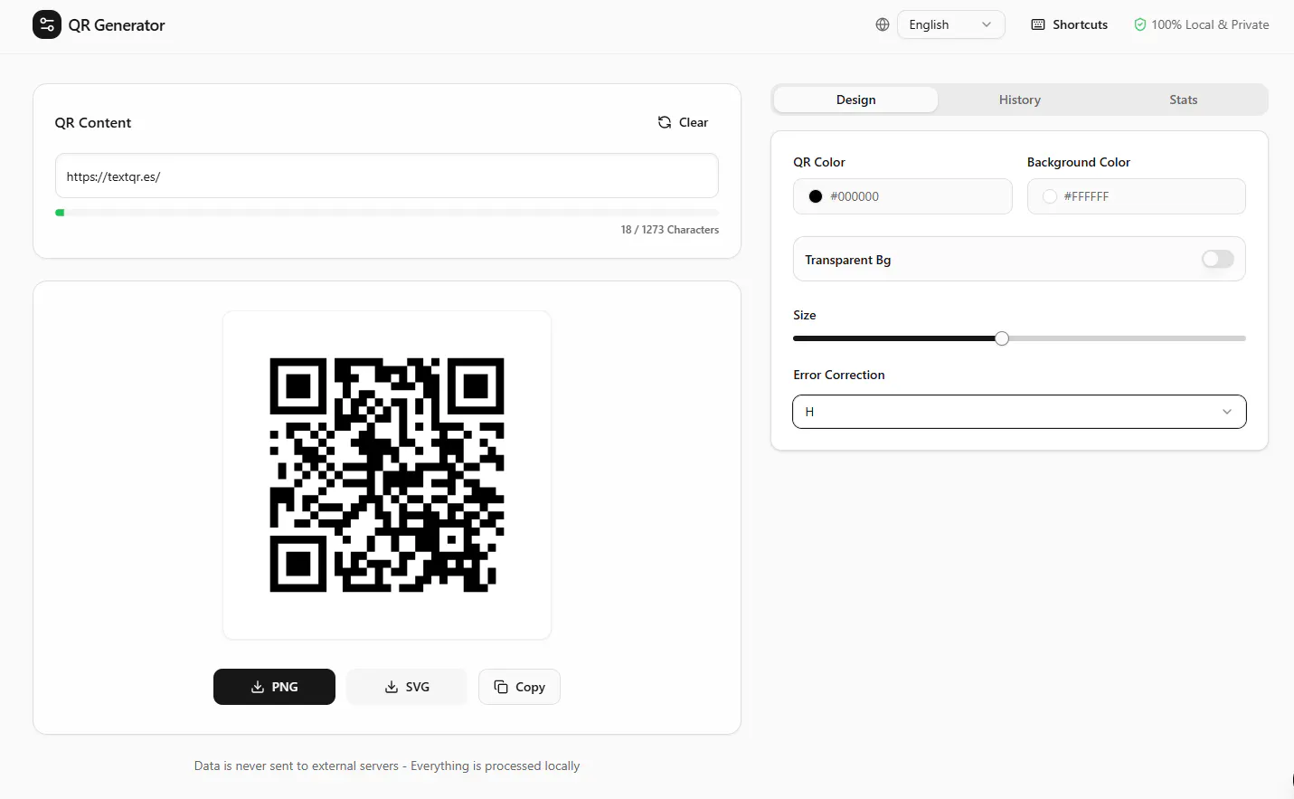Click the Background Color hex input
The image size is (1294, 799).
click(x=1137, y=196)
